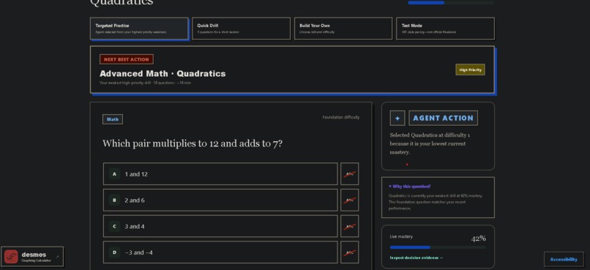Collapse the 'Why this question?' section
Image resolution: width=590 pixels, height=270 pixels.
pyautogui.click(x=409, y=187)
